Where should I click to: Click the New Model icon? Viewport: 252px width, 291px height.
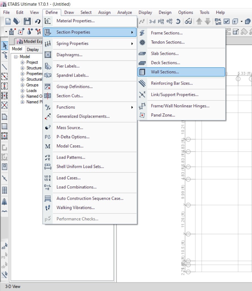tap(8, 21)
